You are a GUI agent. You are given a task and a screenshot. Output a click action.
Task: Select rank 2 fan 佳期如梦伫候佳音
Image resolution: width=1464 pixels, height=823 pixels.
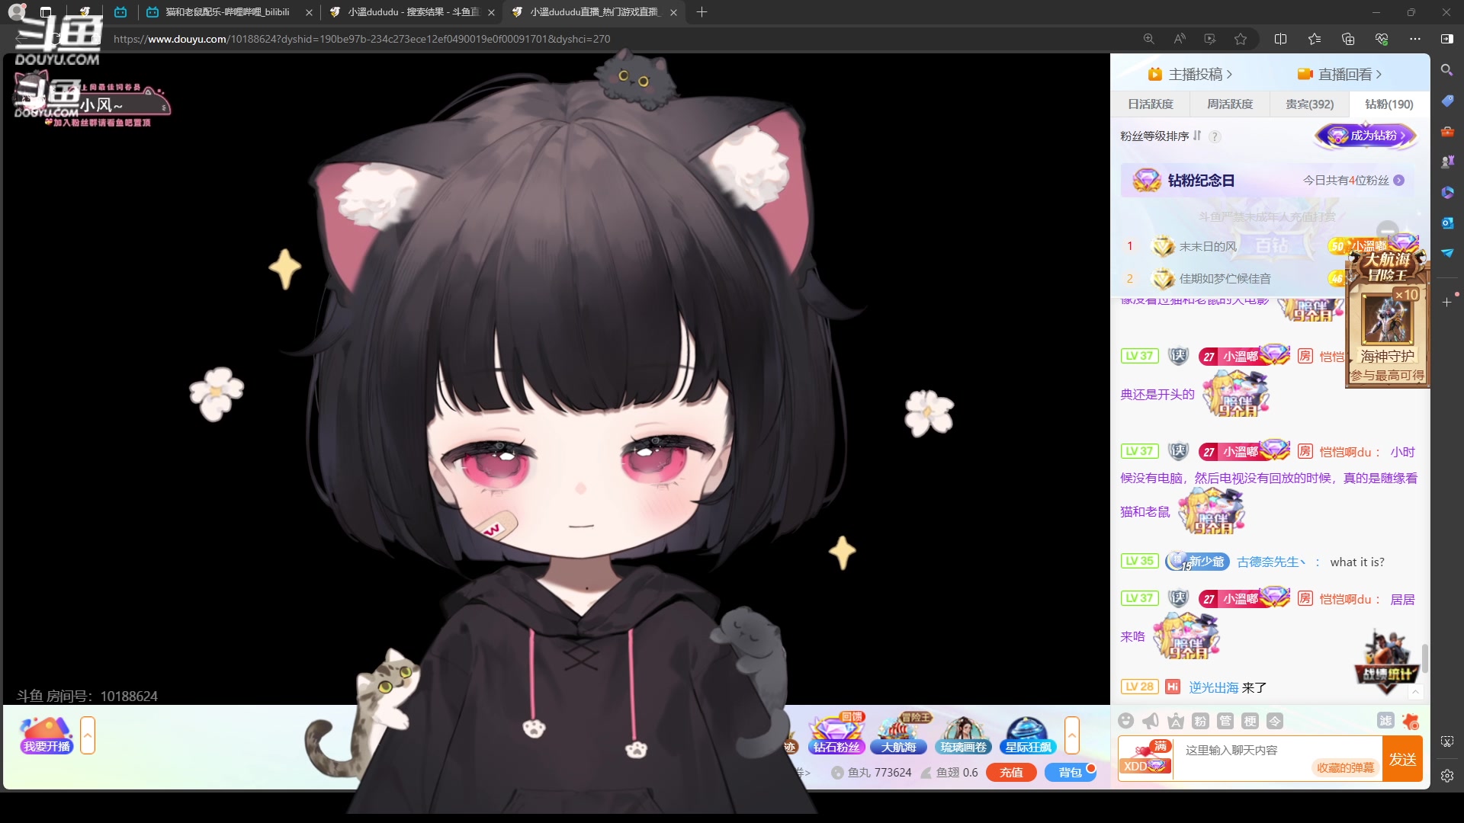[x=1225, y=278]
